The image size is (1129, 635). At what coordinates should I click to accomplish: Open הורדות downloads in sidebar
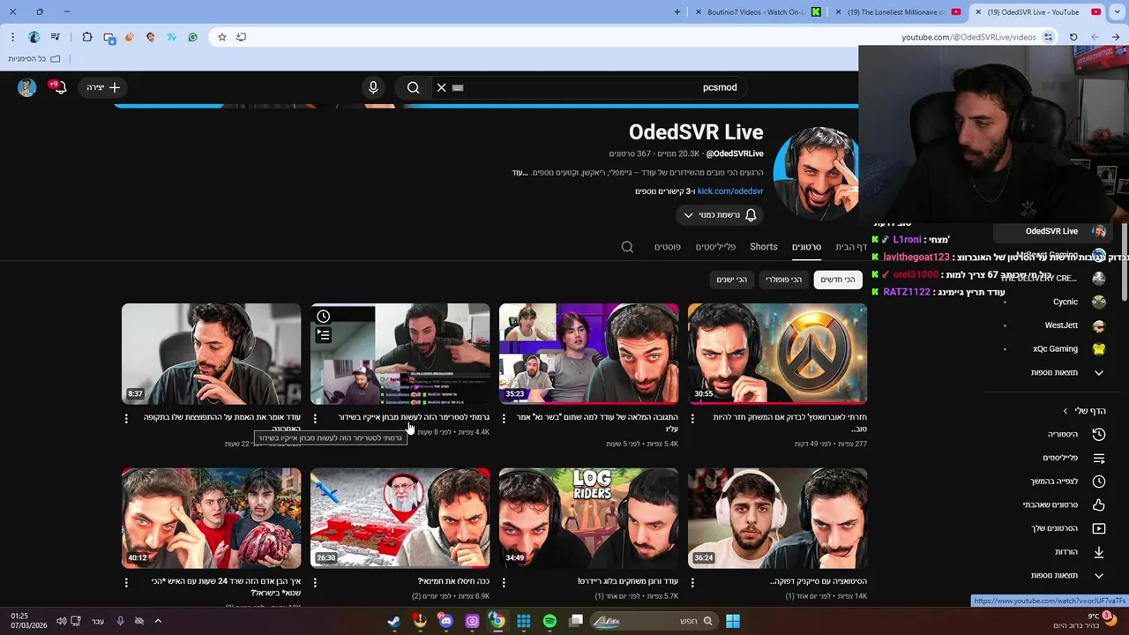1054,552
